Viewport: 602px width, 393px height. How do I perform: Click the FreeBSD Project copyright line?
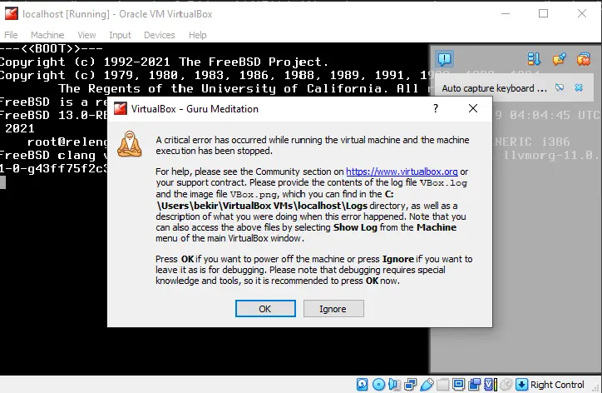(164, 62)
